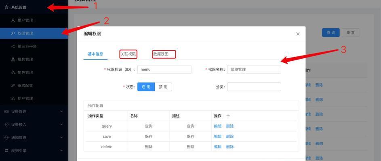This screenshot has height=161, width=381.
Task: Close the 编辑权限 dialog
Action: (298, 34)
